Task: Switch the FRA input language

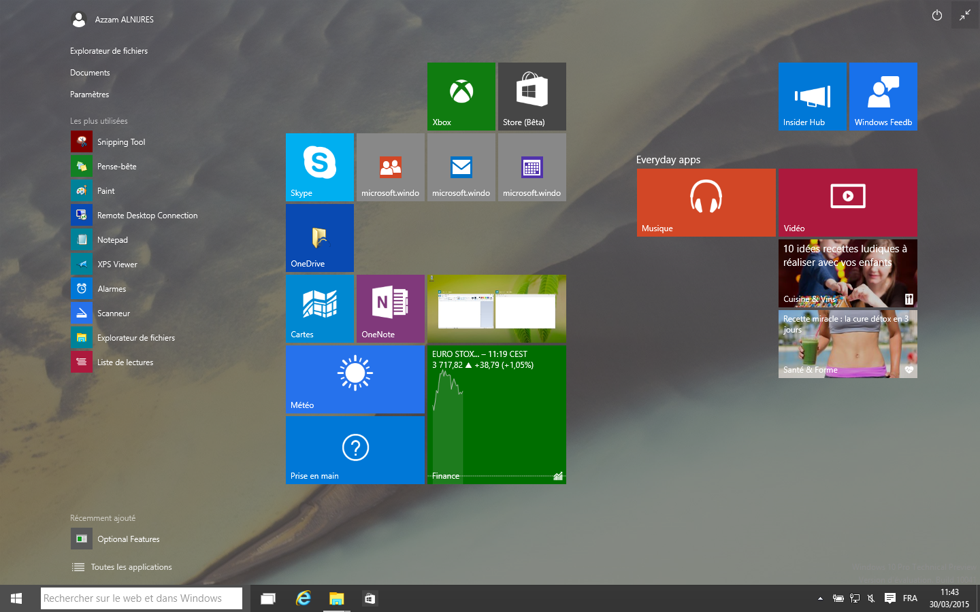Action: pos(910,598)
